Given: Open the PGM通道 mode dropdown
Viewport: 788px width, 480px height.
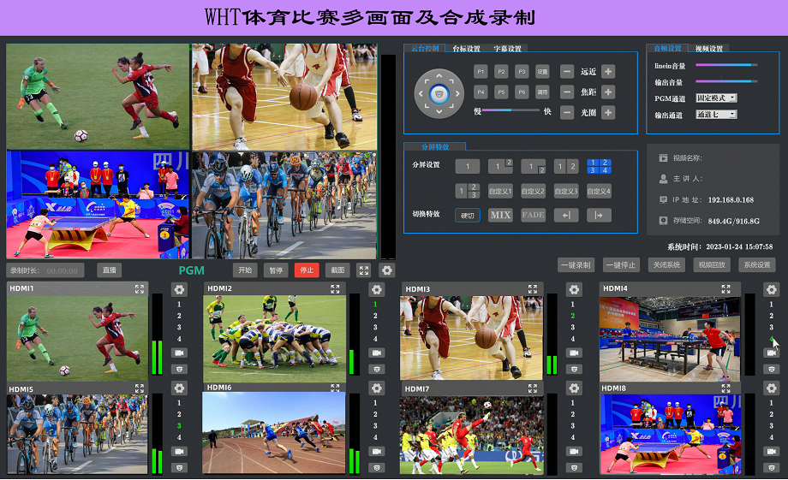Looking at the screenshot, I should click(x=716, y=98).
